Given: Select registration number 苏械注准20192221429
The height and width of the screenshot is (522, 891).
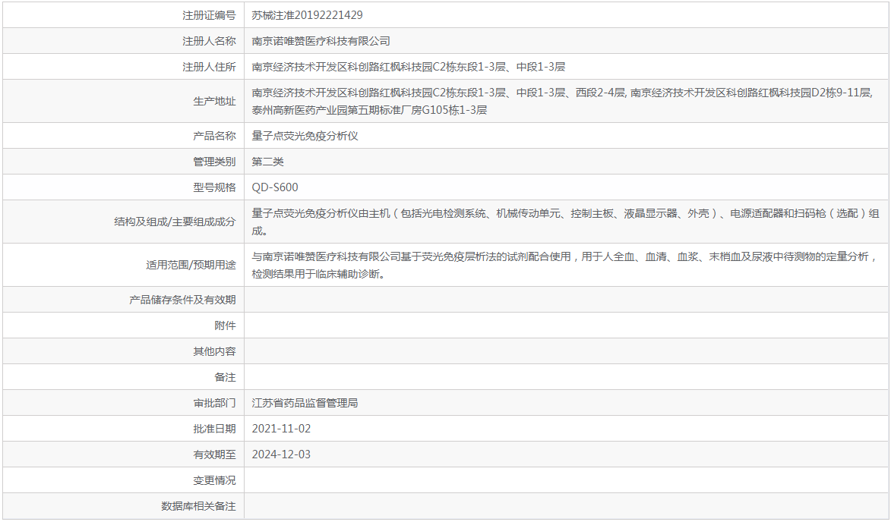Looking at the screenshot, I should coord(307,15).
